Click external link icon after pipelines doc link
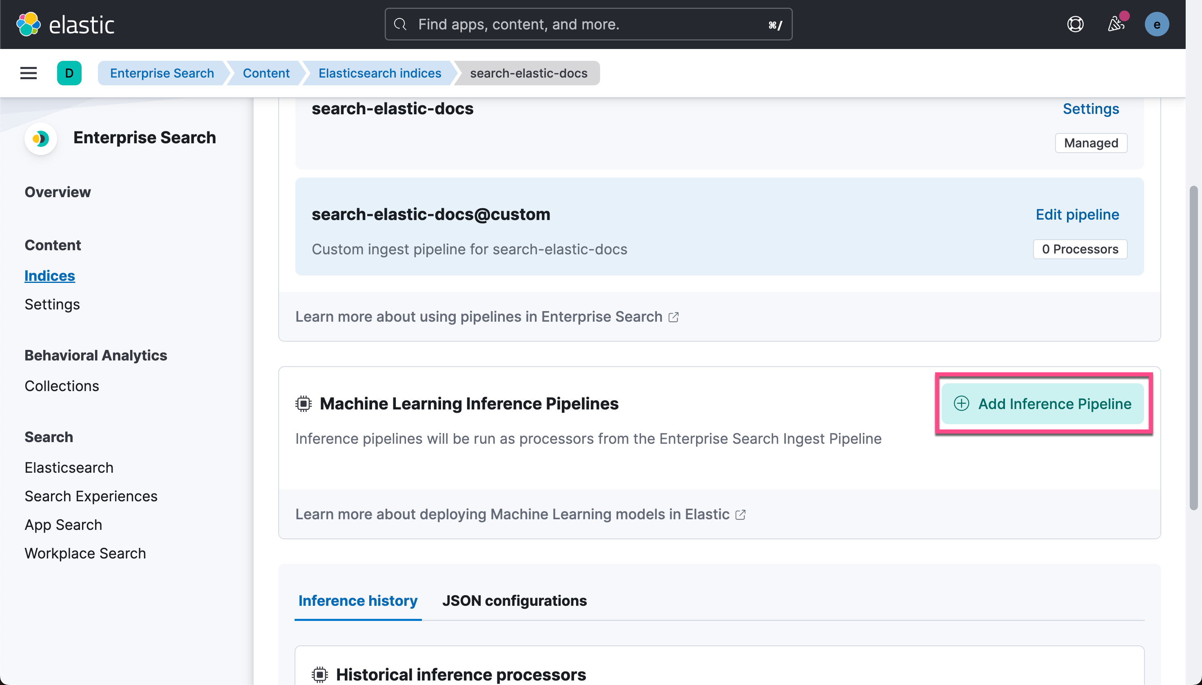 673,317
